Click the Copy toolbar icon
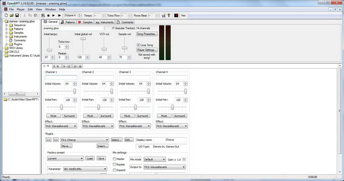344x181 pixels. pyautogui.click(x=30, y=15)
